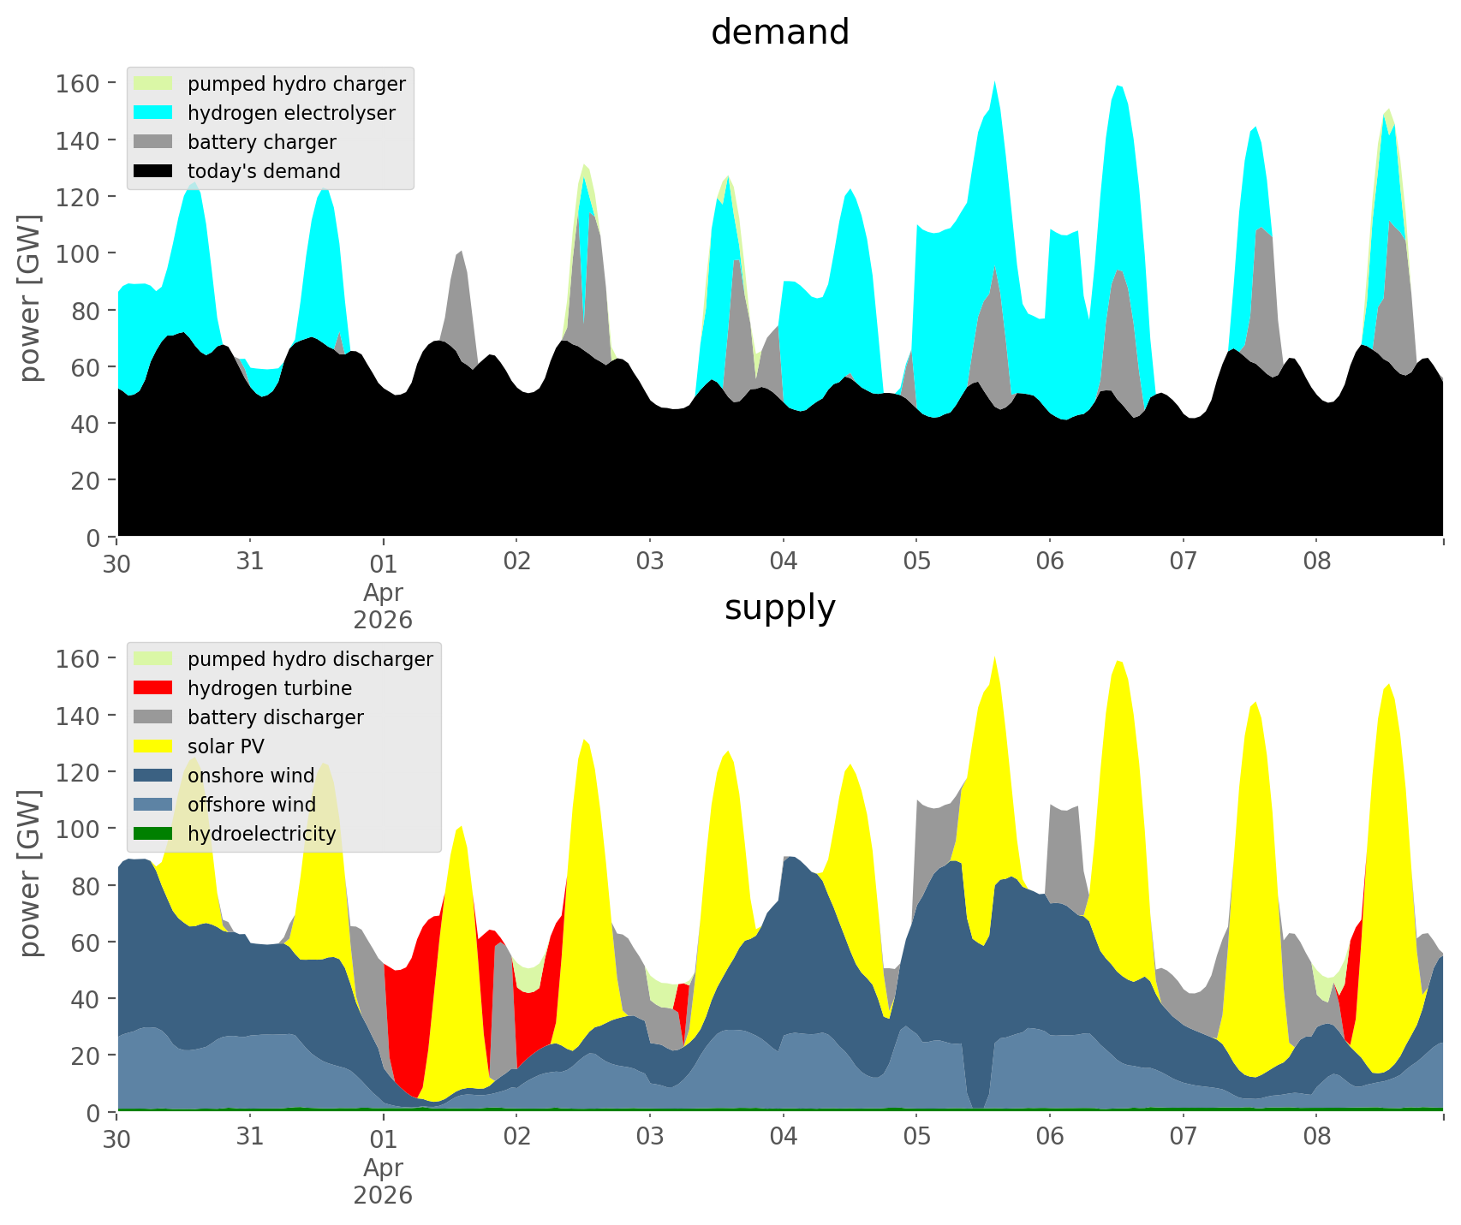The width and height of the screenshot is (1461, 1225).
Task: Click the black today's demand legend swatch
Action: [152, 171]
